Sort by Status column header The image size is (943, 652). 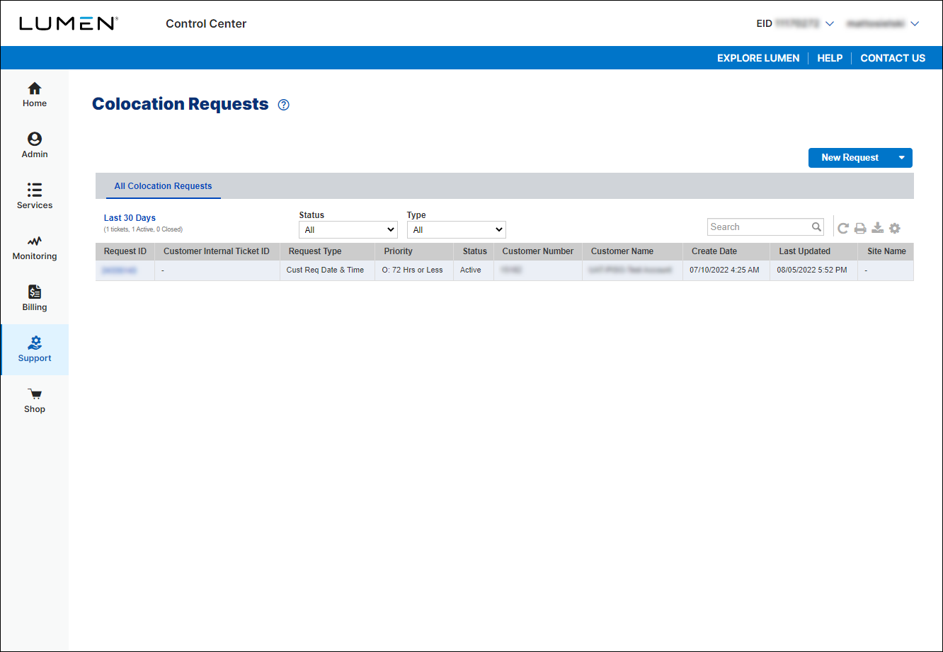tap(475, 251)
